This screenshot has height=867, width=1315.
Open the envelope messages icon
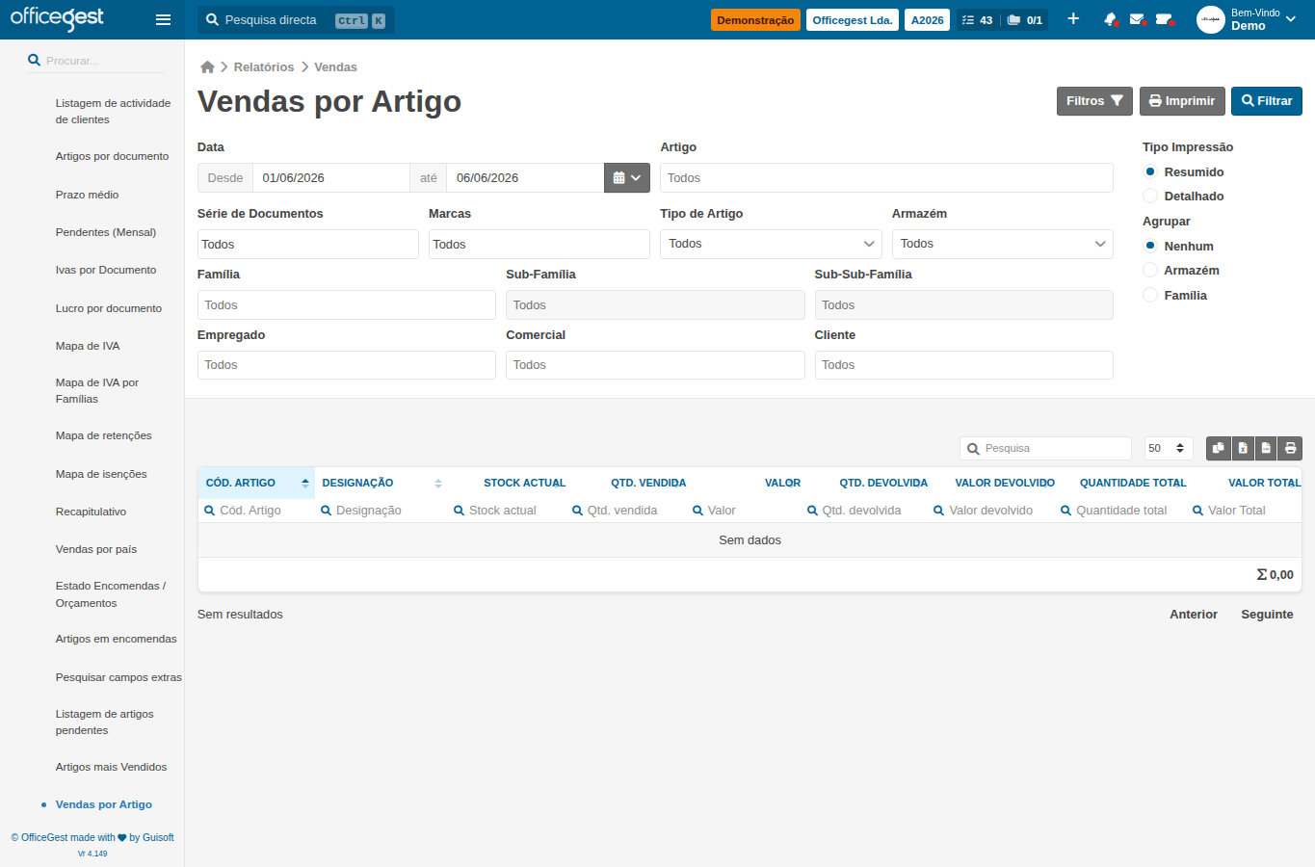coord(1138,19)
